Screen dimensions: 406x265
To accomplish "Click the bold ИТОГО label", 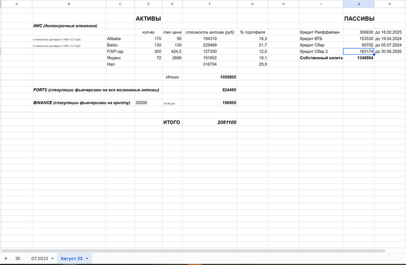I will 172,122.
